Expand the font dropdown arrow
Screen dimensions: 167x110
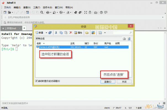(71, 13)
